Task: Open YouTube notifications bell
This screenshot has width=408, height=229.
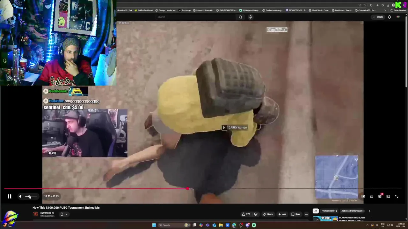Action: pos(390,17)
